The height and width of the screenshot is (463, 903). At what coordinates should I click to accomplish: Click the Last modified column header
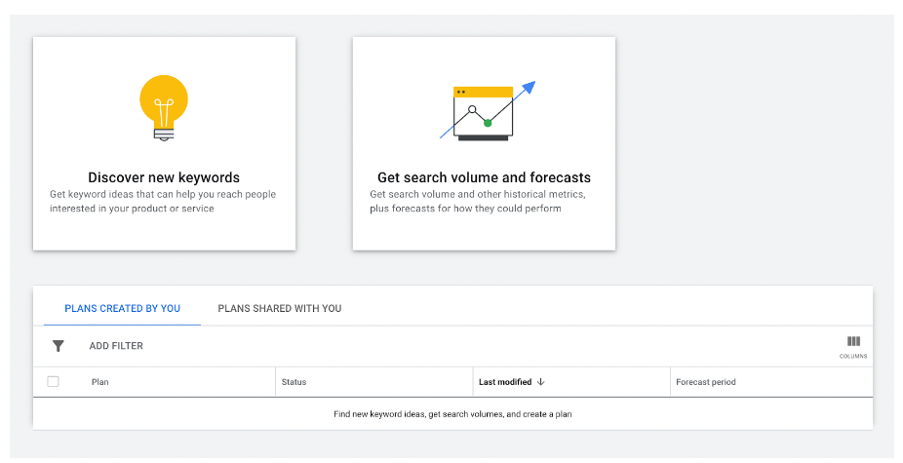point(505,382)
